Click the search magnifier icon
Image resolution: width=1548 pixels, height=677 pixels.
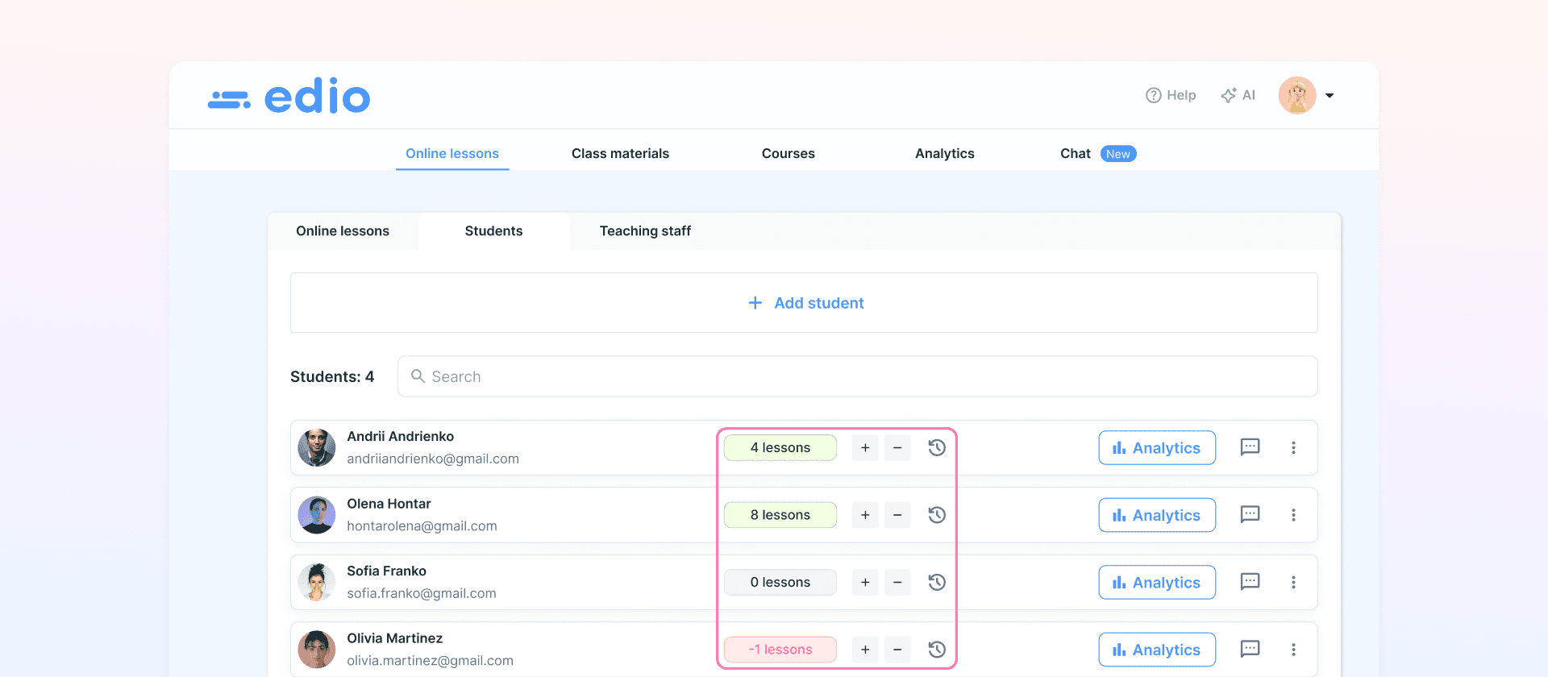coord(418,376)
